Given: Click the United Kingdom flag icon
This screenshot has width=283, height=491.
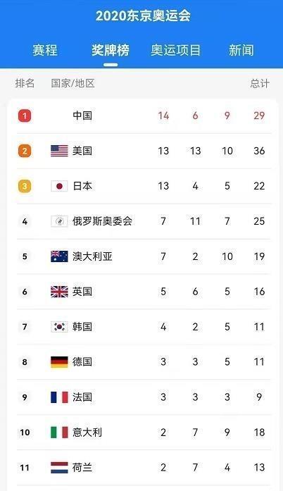Looking at the screenshot, I should click(x=59, y=292).
